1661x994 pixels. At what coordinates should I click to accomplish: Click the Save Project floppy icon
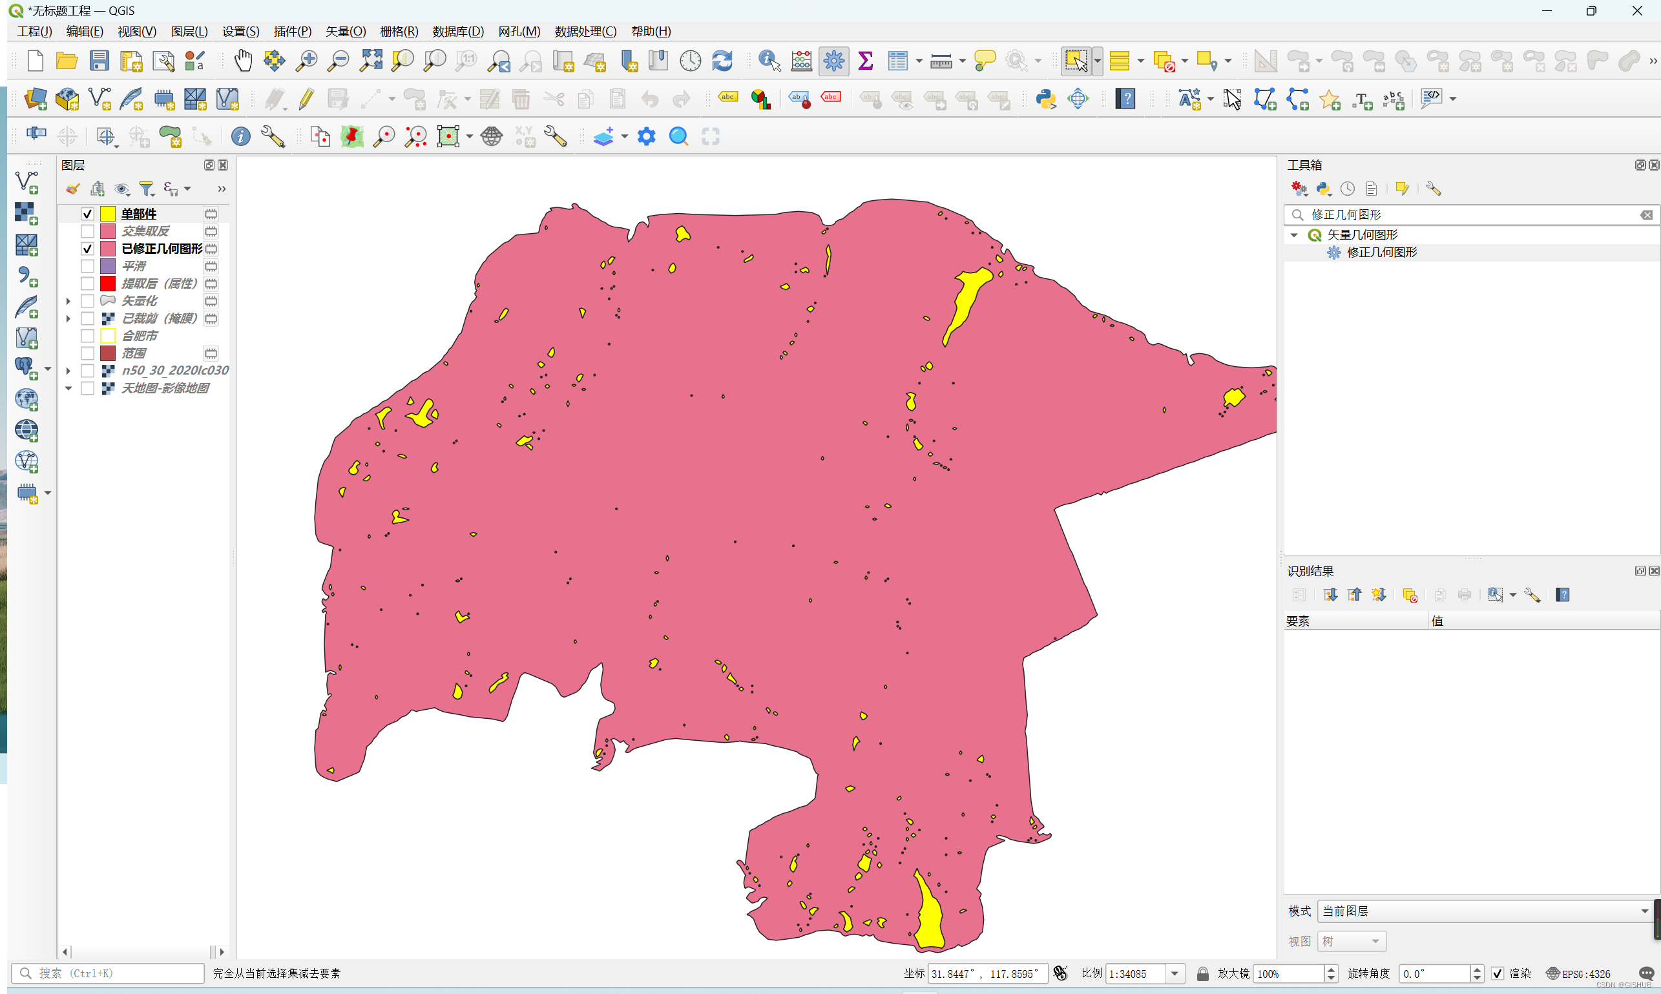99,61
